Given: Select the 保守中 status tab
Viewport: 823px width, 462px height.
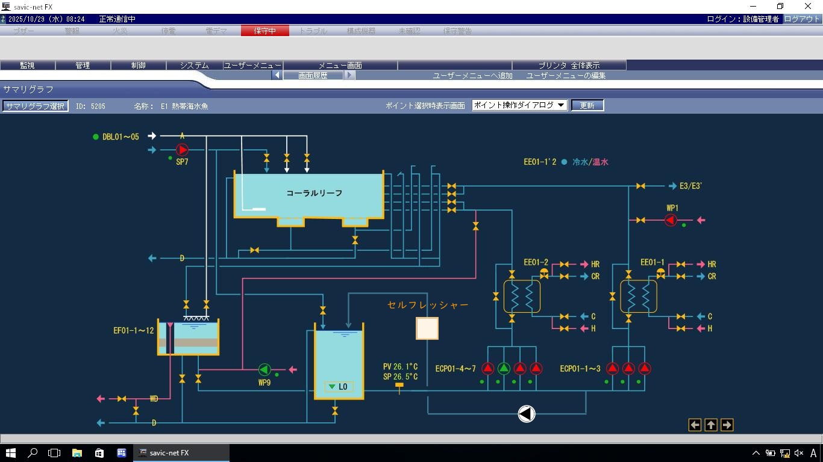Looking at the screenshot, I should pos(264,31).
